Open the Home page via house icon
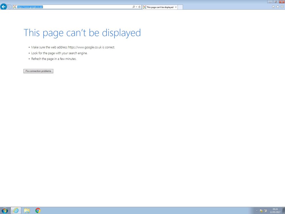Viewport: 285px width, 214px height. click(273, 7)
